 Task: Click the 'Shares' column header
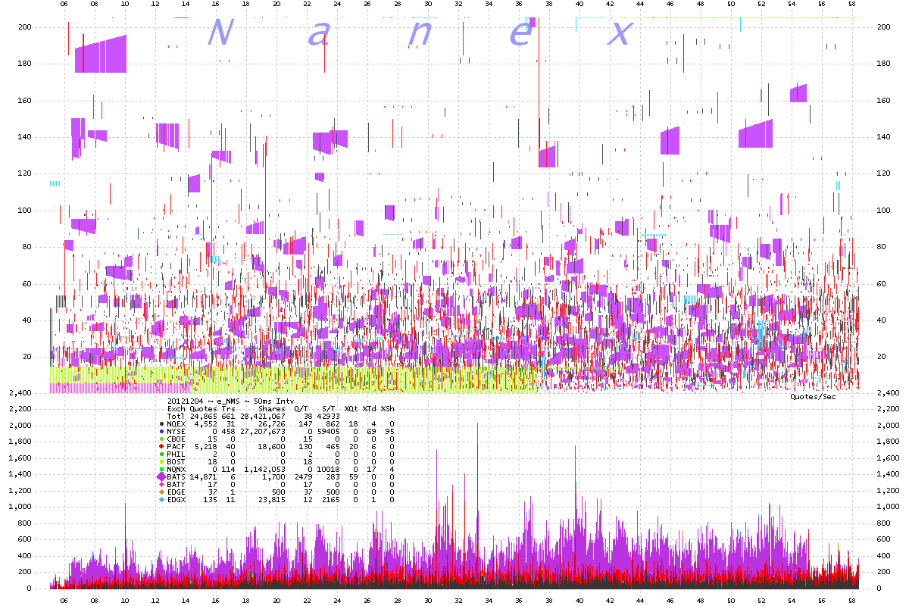tap(271, 408)
